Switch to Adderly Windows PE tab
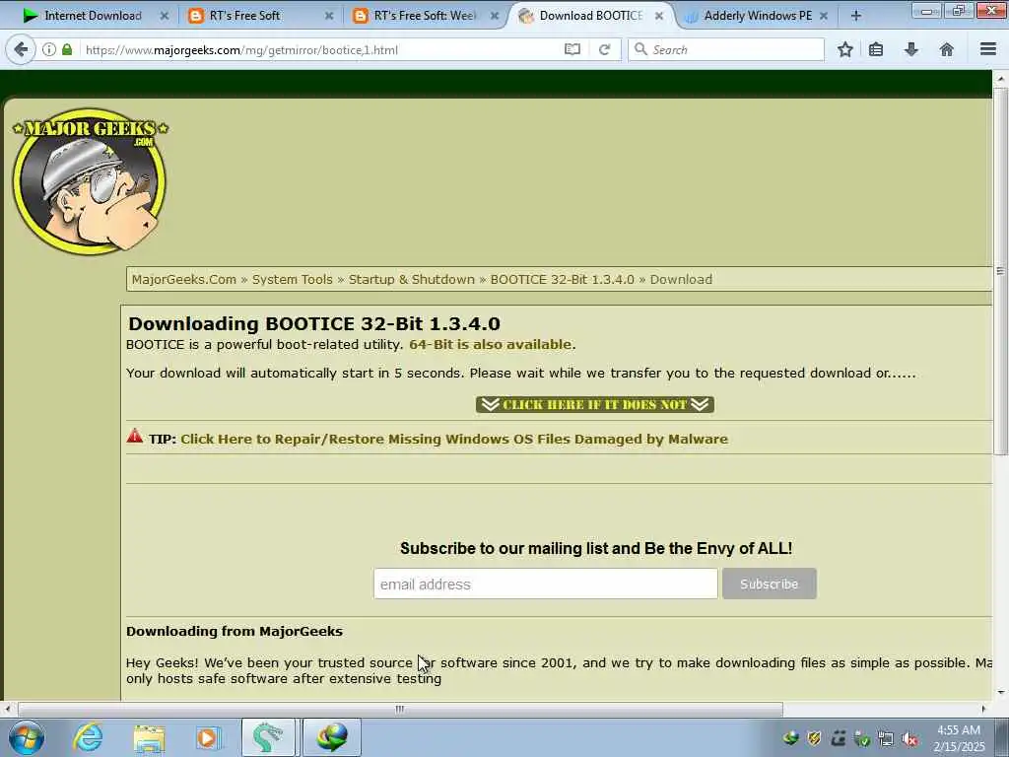1009x757 pixels. tap(758, 16)
